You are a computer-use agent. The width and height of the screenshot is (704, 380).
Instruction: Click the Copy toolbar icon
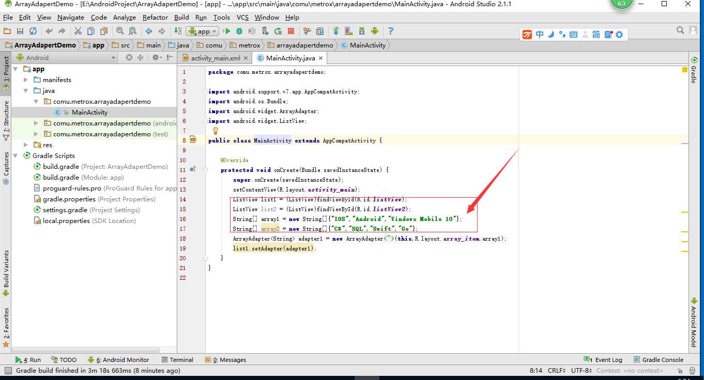pos(91,31)
